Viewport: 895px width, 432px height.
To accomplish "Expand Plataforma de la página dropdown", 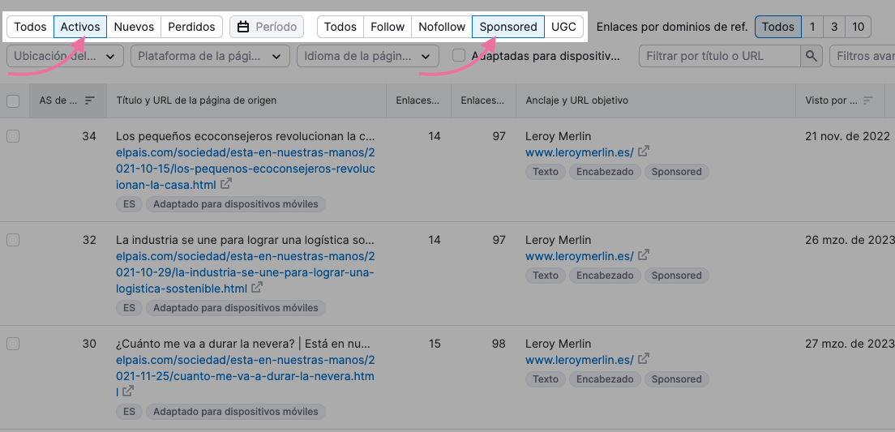I will pyautogui.click(x=211, y=56).
